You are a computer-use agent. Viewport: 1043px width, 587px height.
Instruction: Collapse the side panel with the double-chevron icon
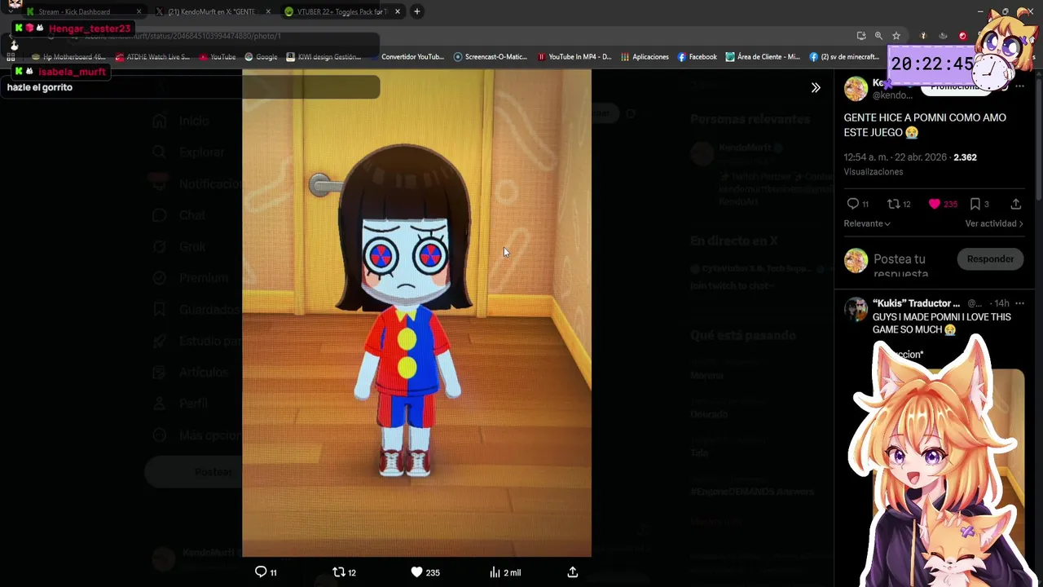816,87
